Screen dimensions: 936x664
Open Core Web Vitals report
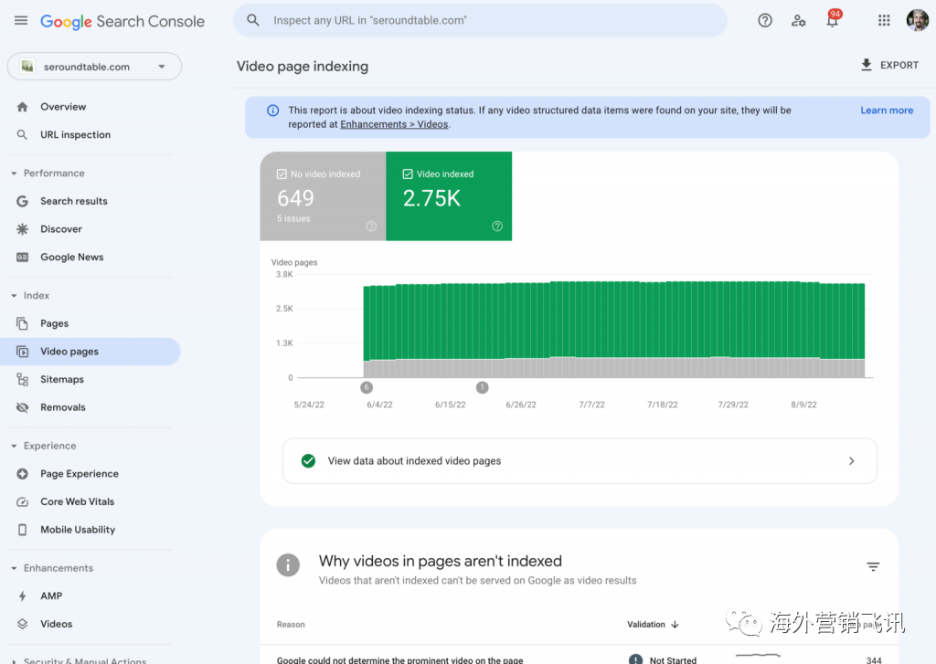point(77,501)
